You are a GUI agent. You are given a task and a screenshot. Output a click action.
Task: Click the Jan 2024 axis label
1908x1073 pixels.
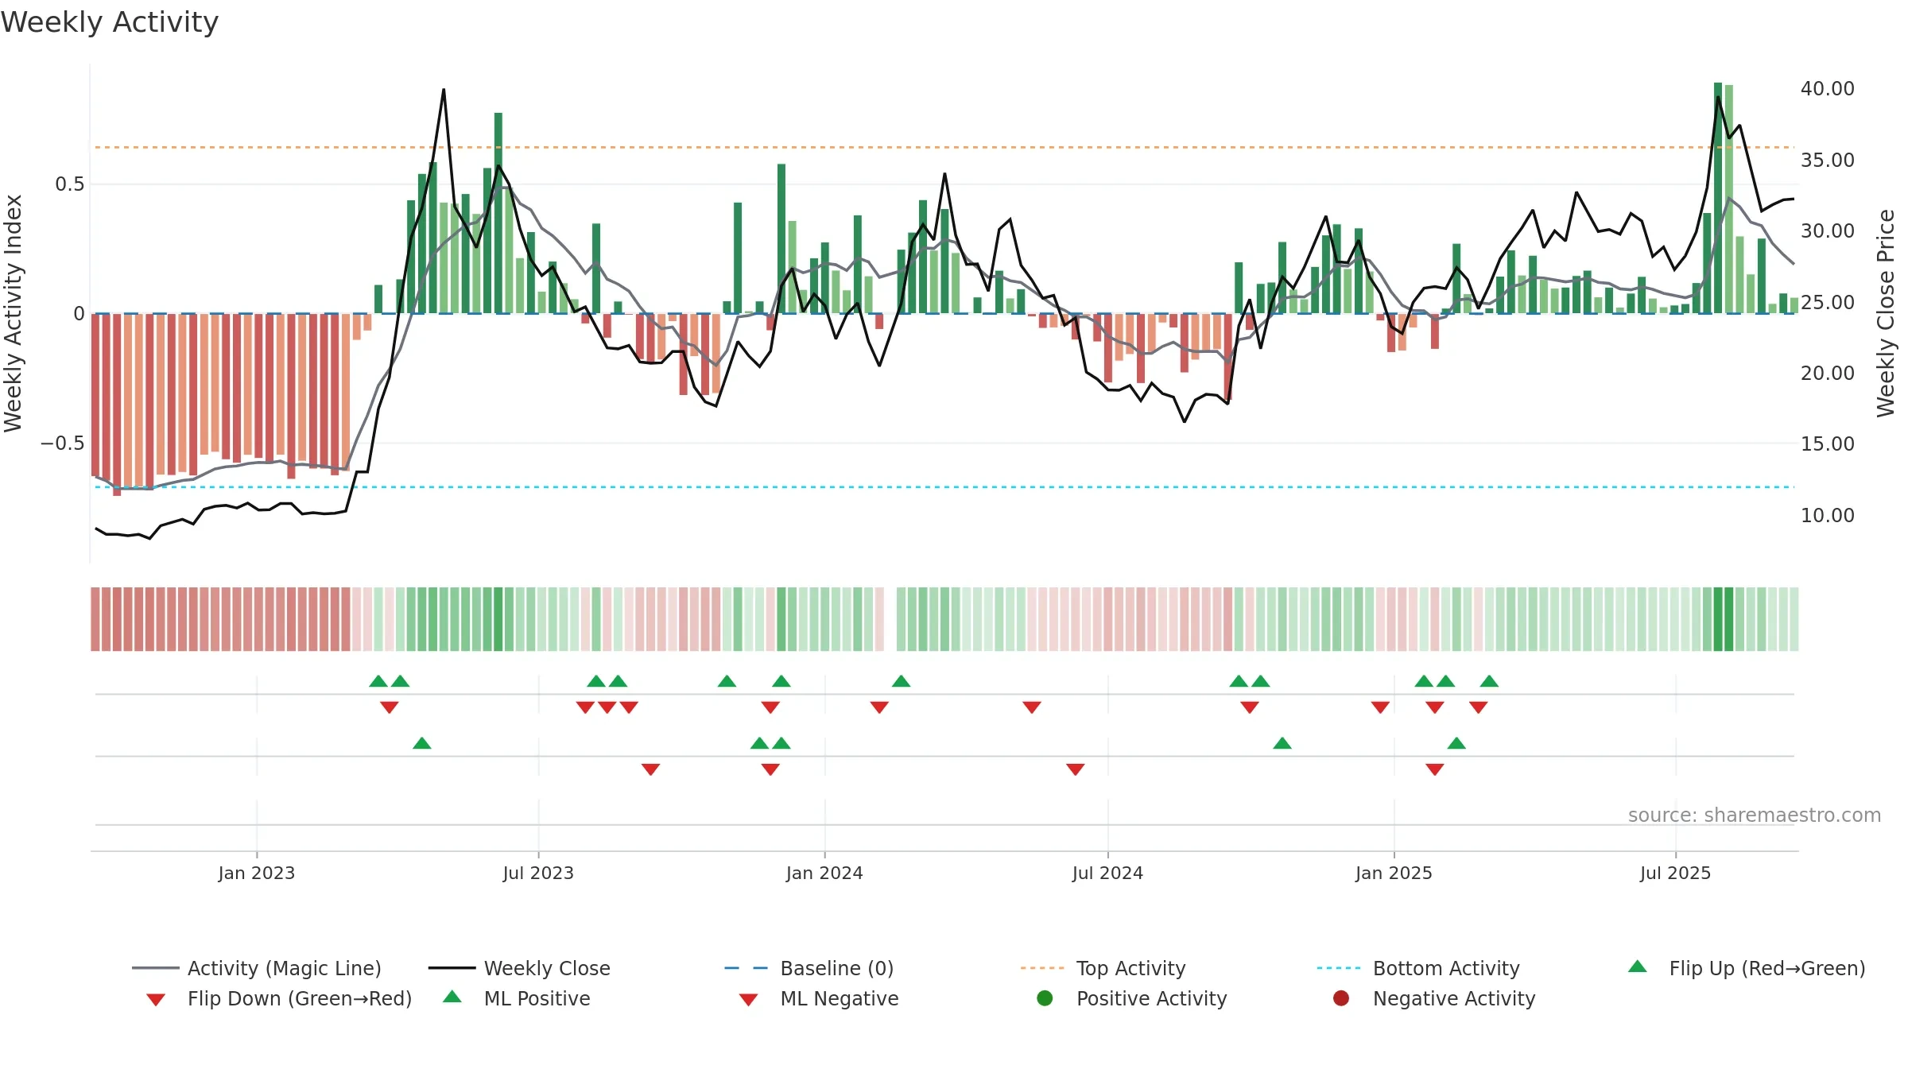tap(824, 874)
